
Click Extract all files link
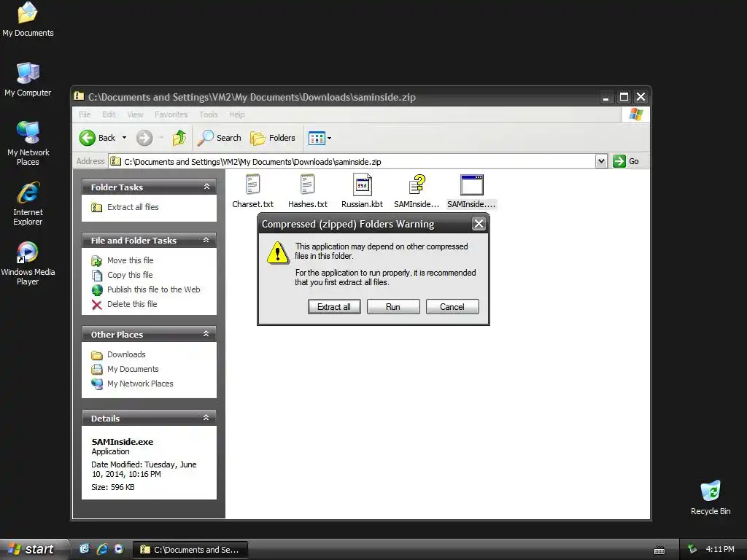pos(133,207)
